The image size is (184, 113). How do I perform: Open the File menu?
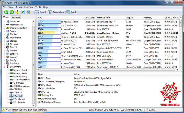coord(4,7)
